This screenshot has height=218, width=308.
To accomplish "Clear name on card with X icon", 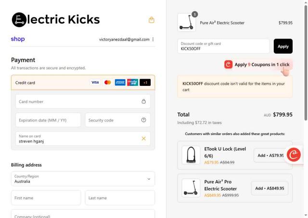I will pyautogui.click(x=143, y=138).
